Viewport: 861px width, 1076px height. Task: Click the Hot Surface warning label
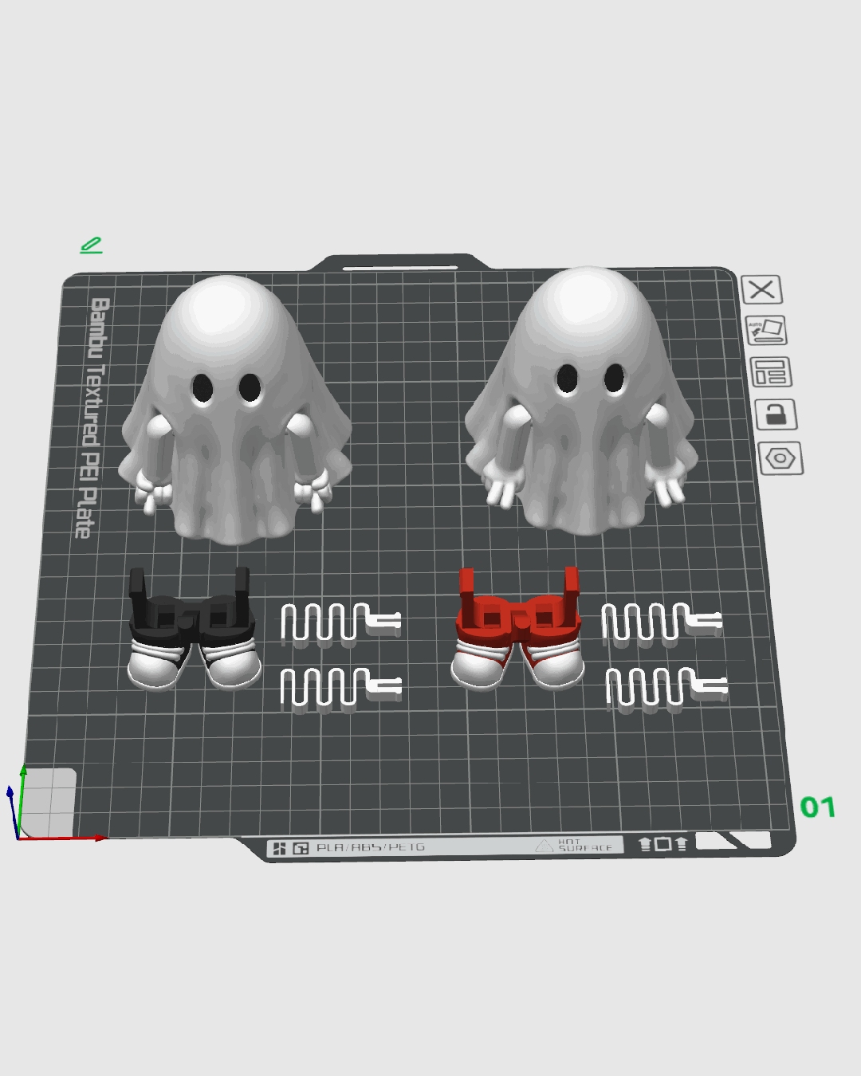[575, 846]
